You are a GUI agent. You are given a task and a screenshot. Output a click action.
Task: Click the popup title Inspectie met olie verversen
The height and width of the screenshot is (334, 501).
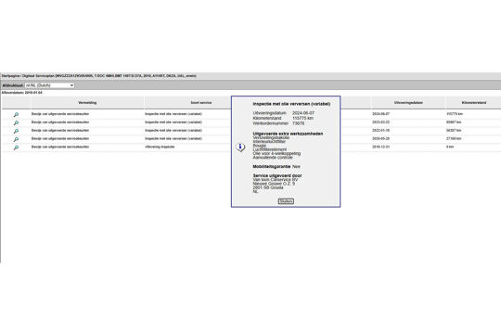pyautogui.click(x=291, y=104)
